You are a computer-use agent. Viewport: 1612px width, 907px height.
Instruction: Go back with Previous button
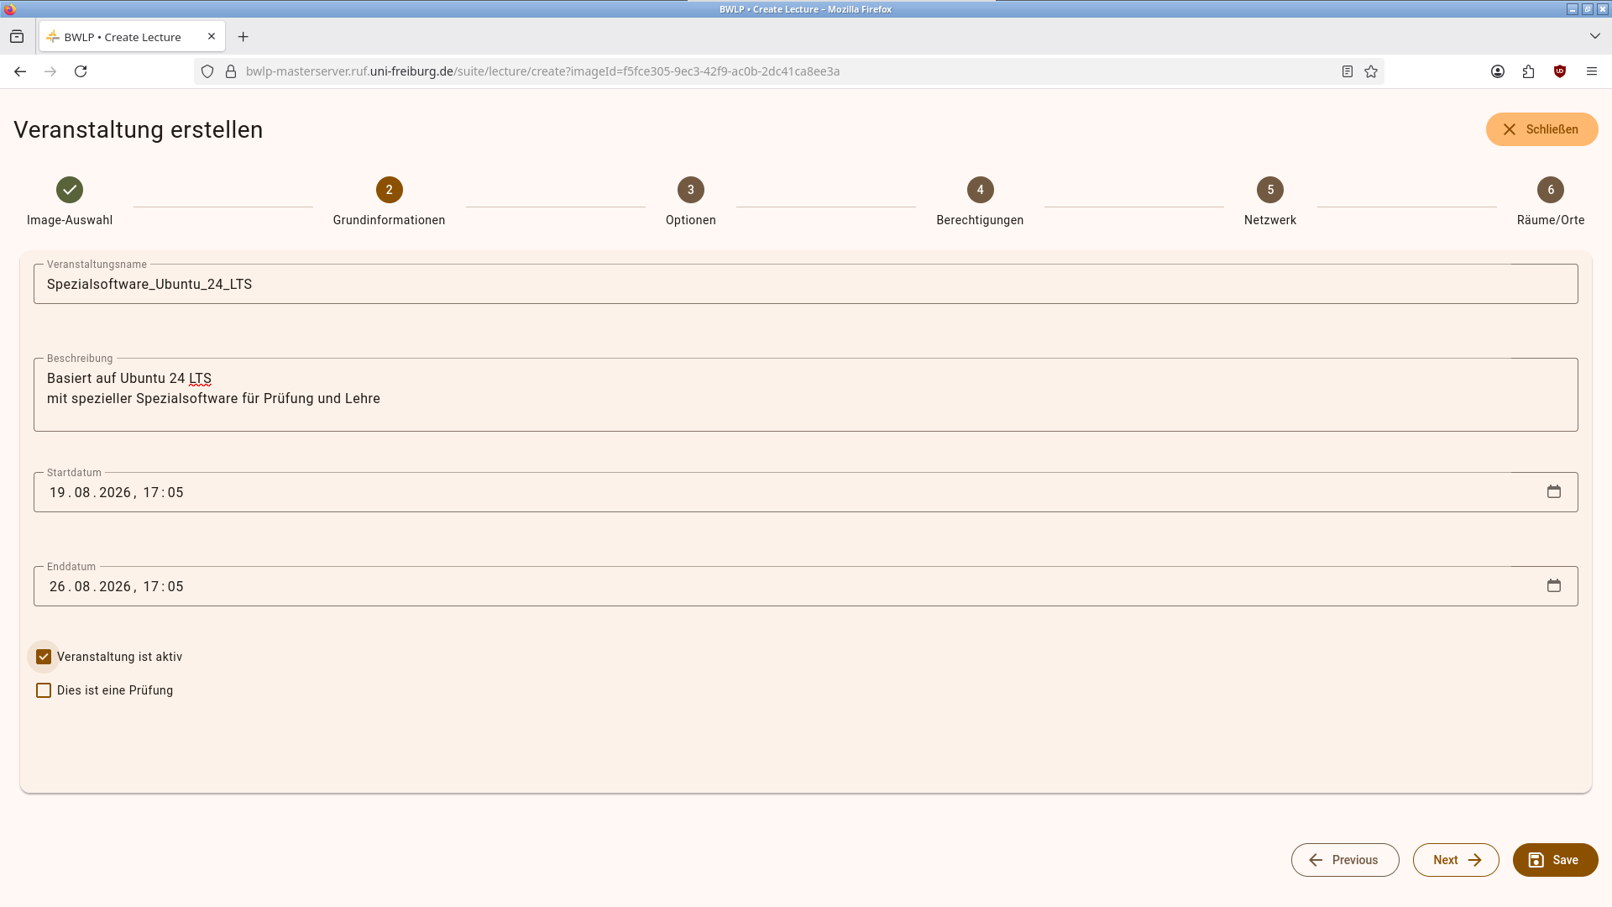(1345, 860)
